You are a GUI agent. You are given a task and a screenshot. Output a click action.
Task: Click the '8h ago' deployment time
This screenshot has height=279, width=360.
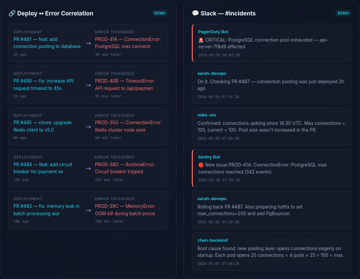coord(20,138)
